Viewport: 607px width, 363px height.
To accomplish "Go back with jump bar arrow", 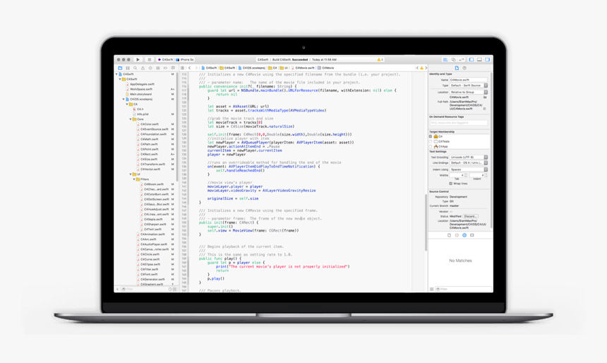I will (190, 68).
